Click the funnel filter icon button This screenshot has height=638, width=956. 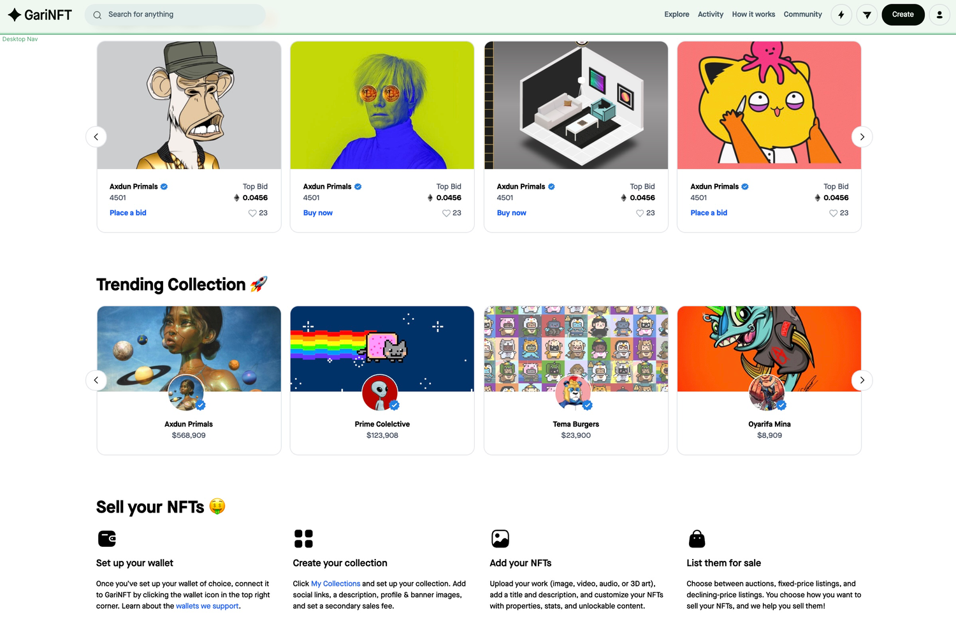click(x=867, y=15)
